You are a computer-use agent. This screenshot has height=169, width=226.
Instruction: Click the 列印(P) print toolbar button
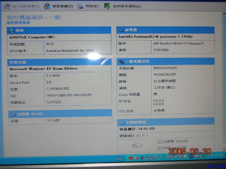[88, 6]
